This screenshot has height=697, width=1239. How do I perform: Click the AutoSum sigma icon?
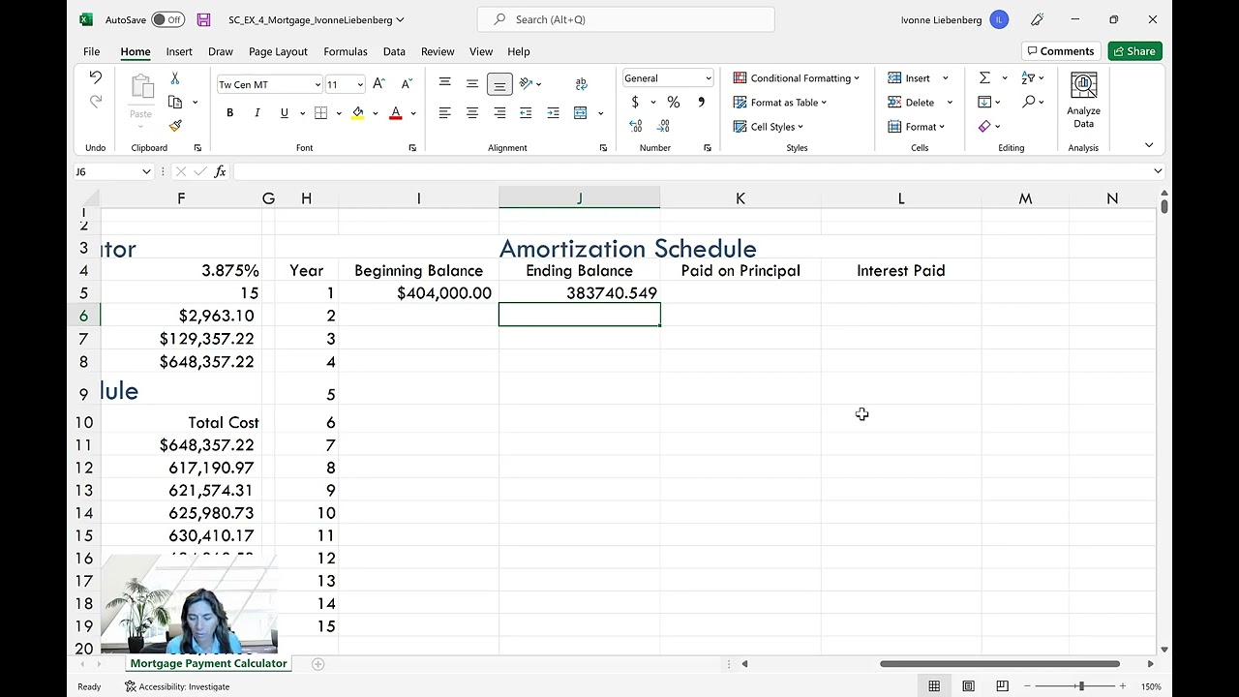click(x=984, y=77)
